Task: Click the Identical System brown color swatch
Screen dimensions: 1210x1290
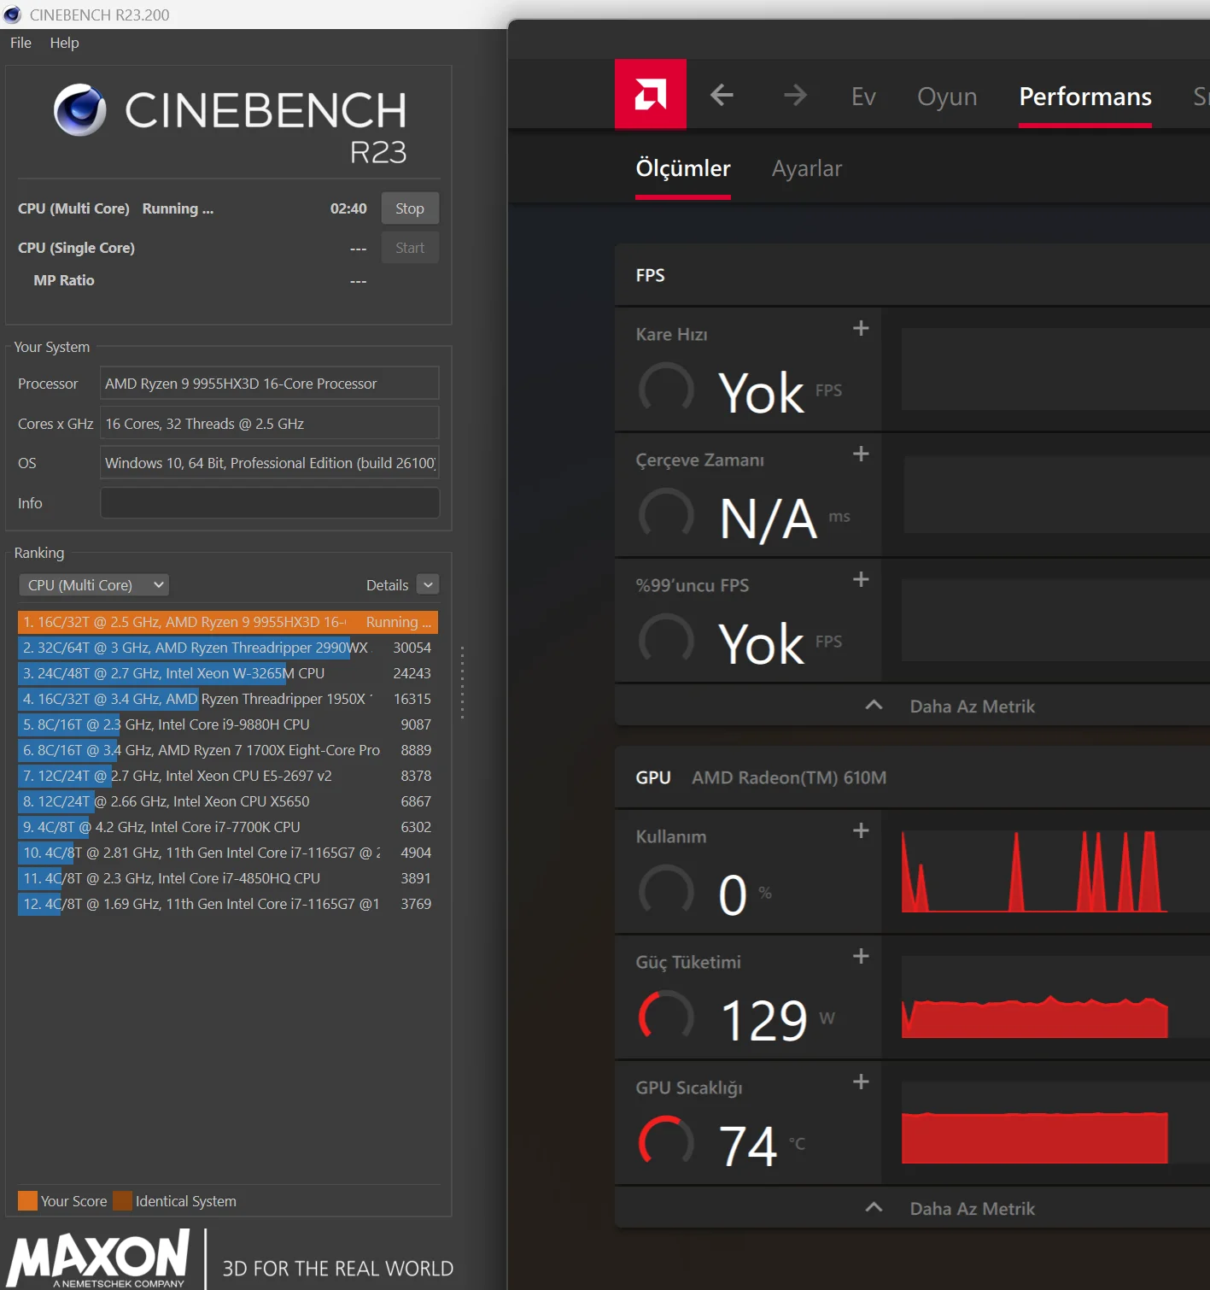Action: (123, 1200)
